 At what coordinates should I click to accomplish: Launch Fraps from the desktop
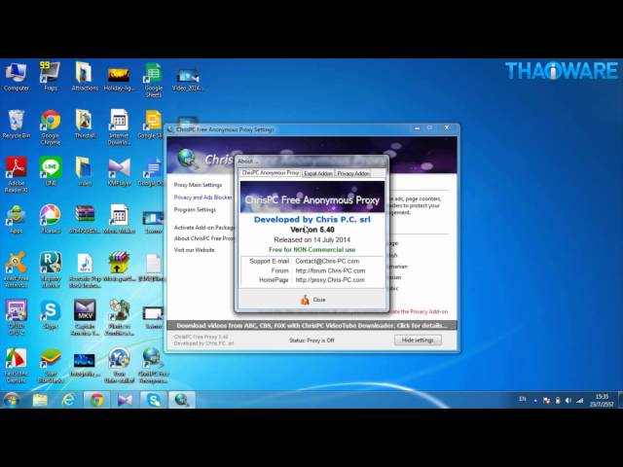(50, 78)
